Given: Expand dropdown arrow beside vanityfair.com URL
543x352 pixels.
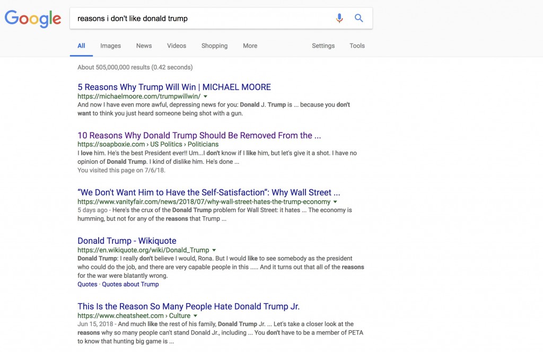Looking at the screenshot, I should pos(335,202).
